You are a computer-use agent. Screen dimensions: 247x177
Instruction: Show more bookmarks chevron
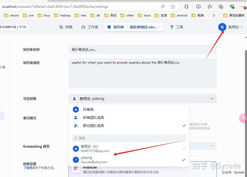point(214,15)
